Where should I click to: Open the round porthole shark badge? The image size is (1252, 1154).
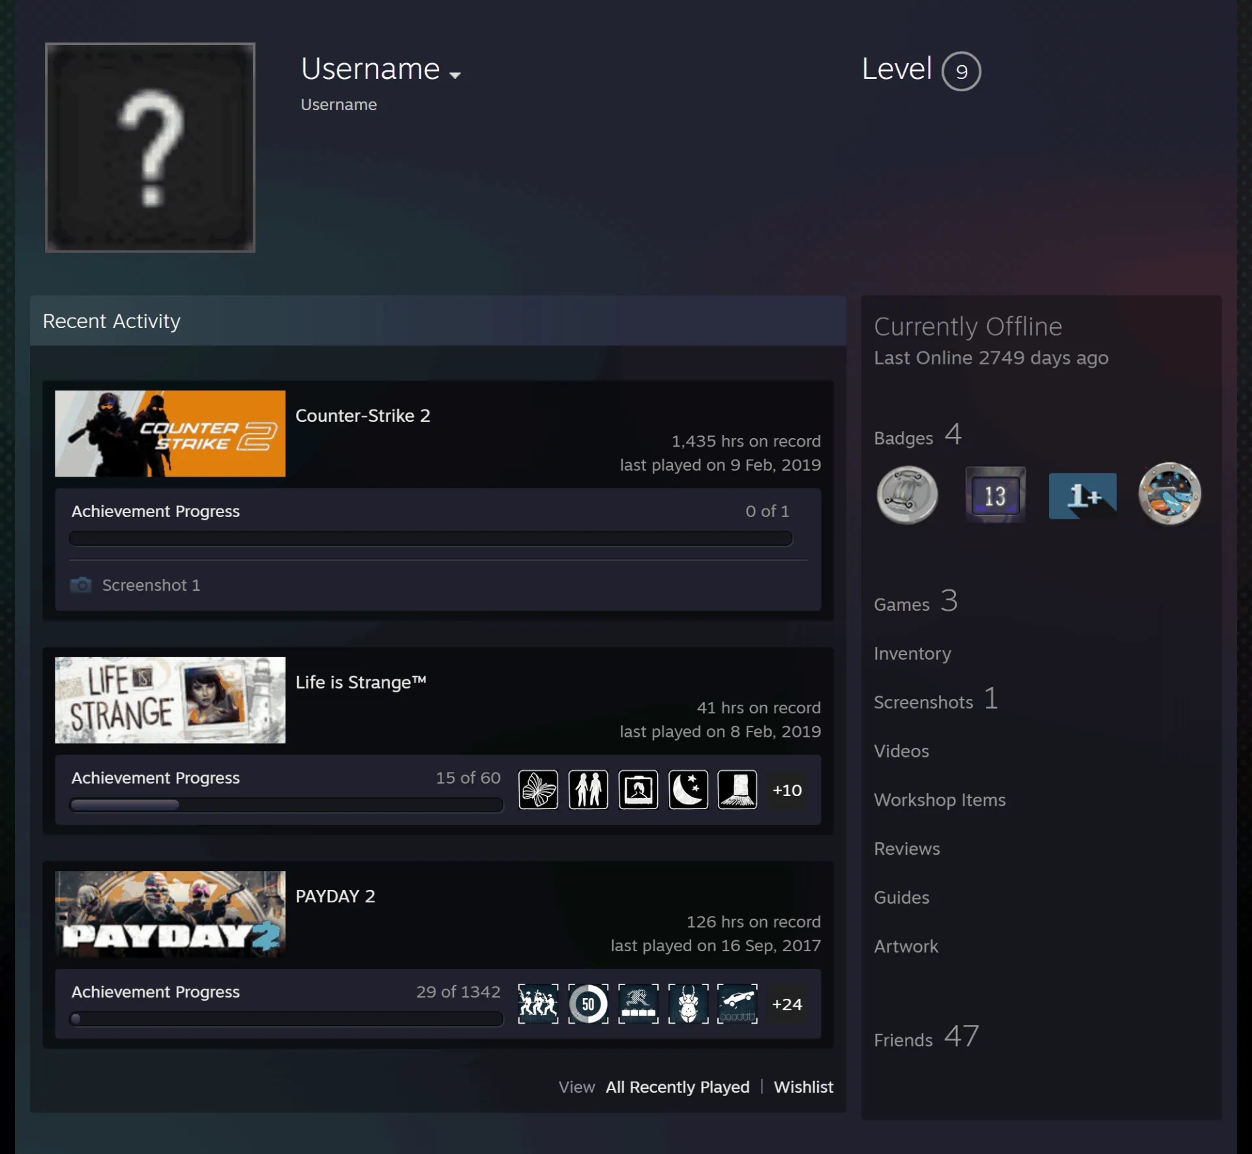(x=1170, y=494)
